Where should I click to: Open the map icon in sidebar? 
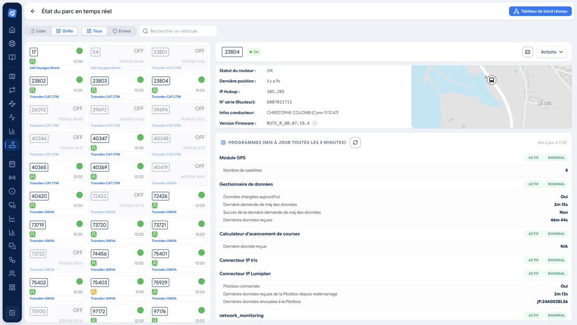[12, 76]
